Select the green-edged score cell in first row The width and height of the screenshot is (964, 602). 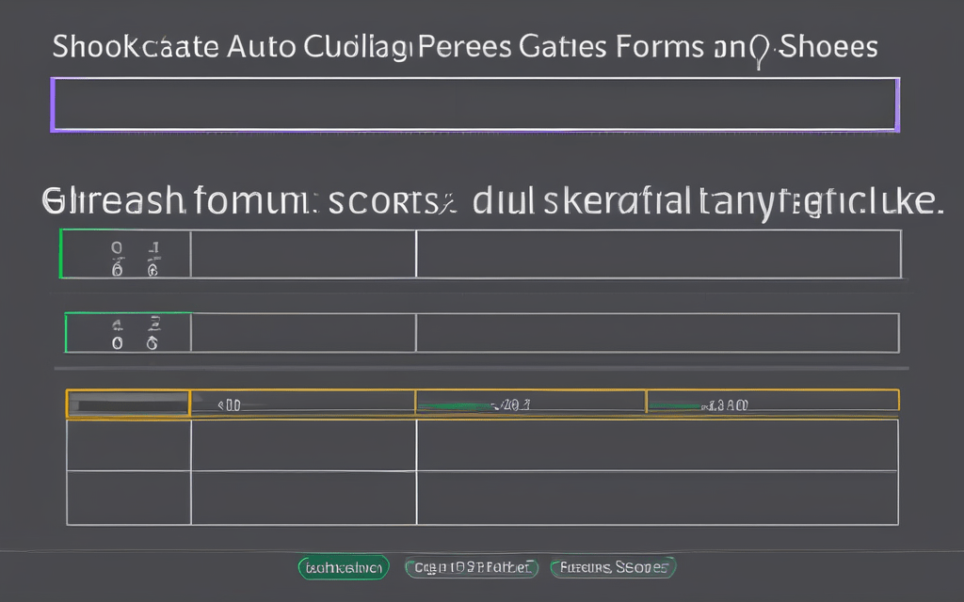click(x=126, y=254)
